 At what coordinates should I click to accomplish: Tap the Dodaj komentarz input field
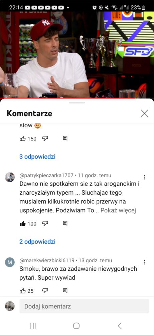[x=84, y=306]
